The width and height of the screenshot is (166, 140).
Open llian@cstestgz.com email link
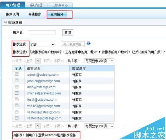(41, 87)
